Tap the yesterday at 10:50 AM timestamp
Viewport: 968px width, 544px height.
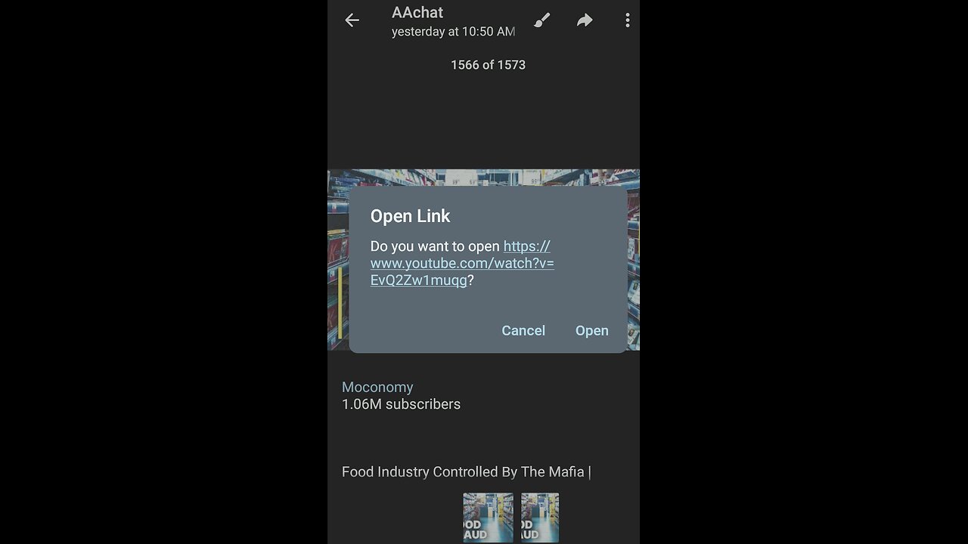click(453, 32)
